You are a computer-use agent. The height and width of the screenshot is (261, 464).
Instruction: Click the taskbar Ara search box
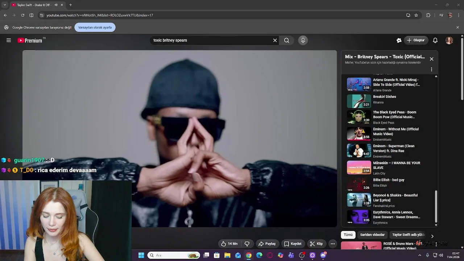[x=174, y=255]
